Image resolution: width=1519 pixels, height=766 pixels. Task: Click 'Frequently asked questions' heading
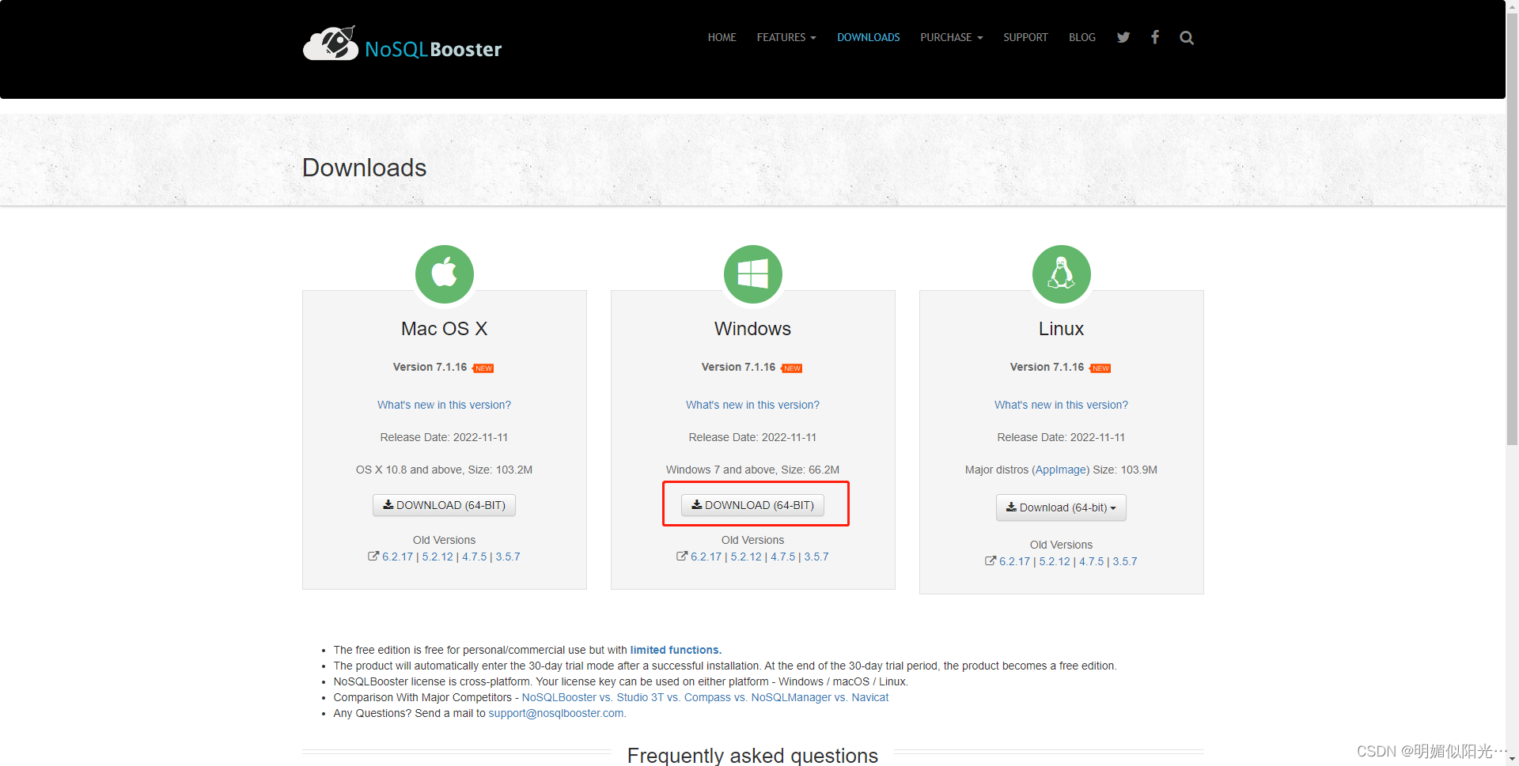pos(752,756)
